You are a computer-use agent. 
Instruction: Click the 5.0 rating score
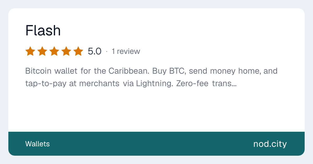point(94,52)
